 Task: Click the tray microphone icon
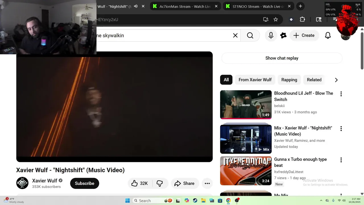tap(333, 200)
